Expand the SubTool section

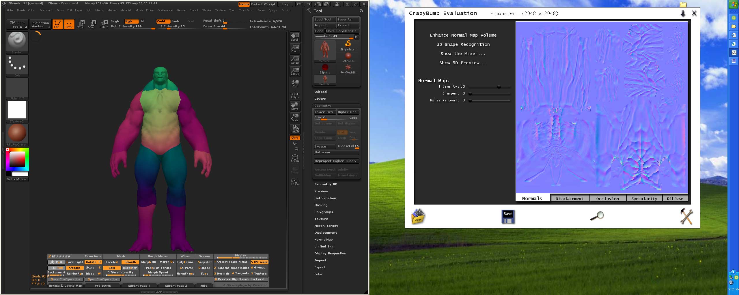coord(321,92)
